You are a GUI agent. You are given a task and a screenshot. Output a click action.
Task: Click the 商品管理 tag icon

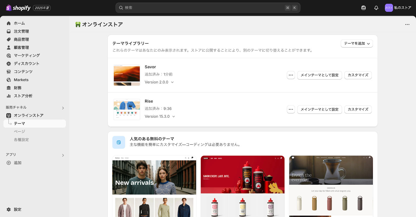coord(9,39)
